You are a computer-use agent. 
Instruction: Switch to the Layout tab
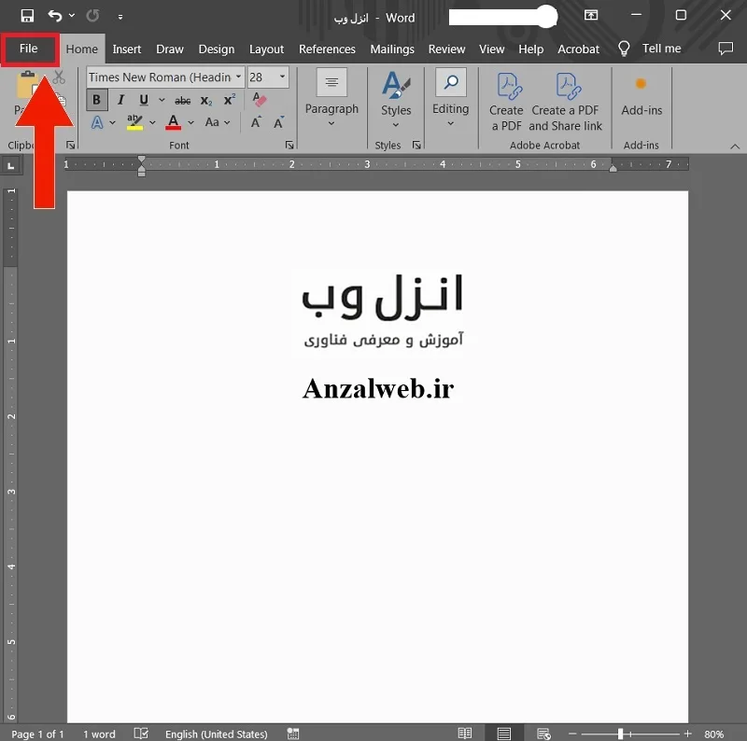pyautogui.click(x=266, y=49)
